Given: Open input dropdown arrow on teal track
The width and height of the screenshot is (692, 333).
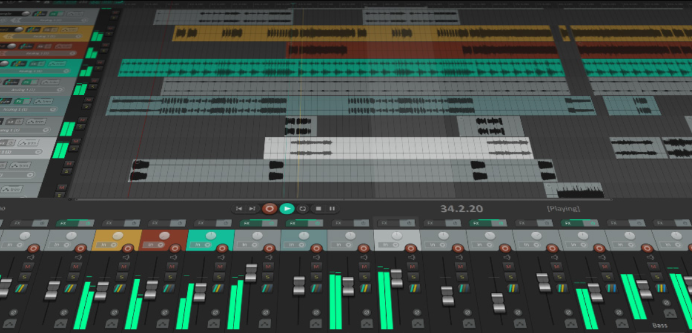Looking at the screenshot, I should click(x=66, y=71).
